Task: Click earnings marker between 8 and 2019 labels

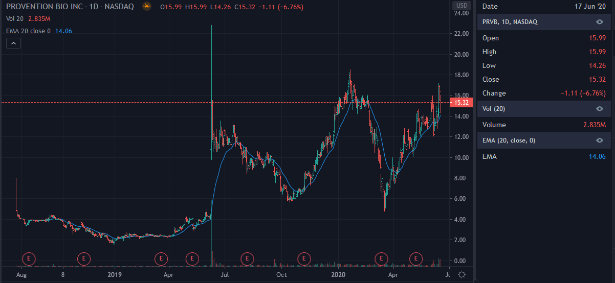Action: pyautogui.click(x=84, y=259)
